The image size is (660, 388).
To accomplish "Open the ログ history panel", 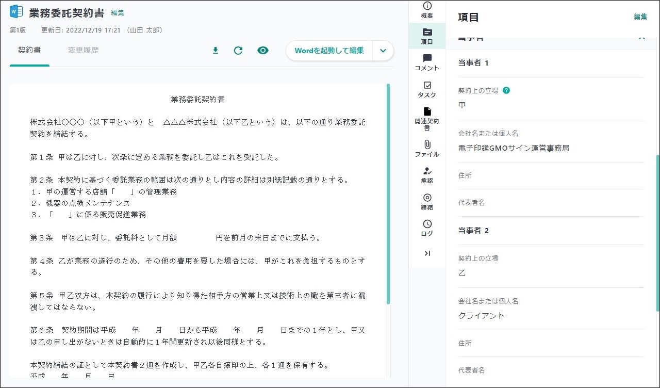I will [x=427, y=229].
